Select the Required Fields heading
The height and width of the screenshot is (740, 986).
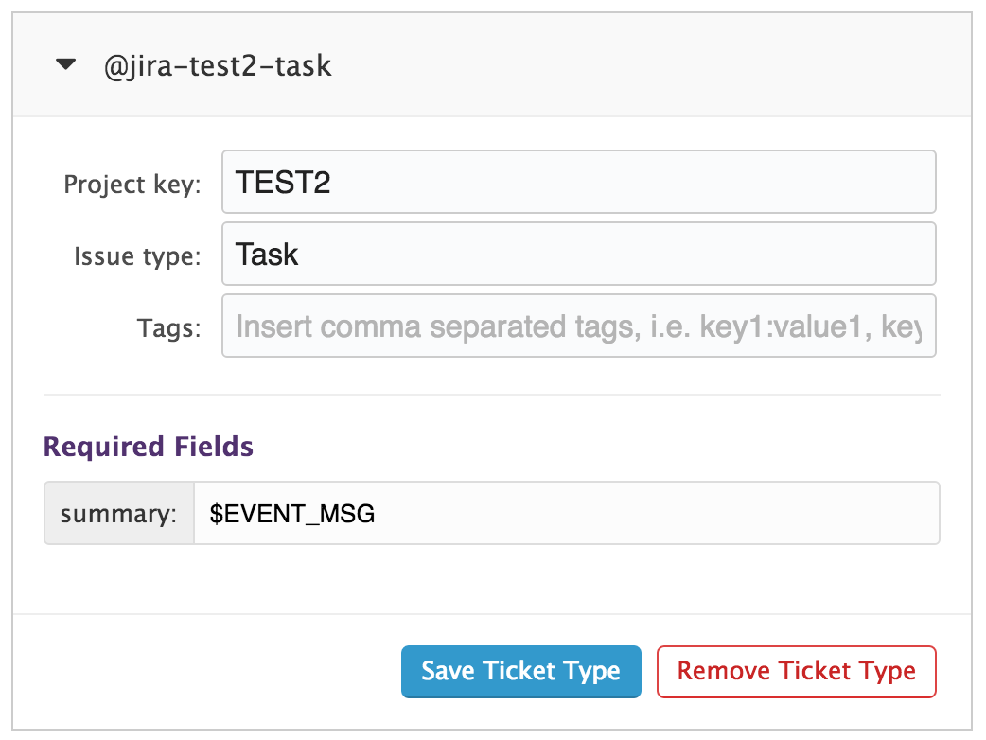[x=148, y=446]
